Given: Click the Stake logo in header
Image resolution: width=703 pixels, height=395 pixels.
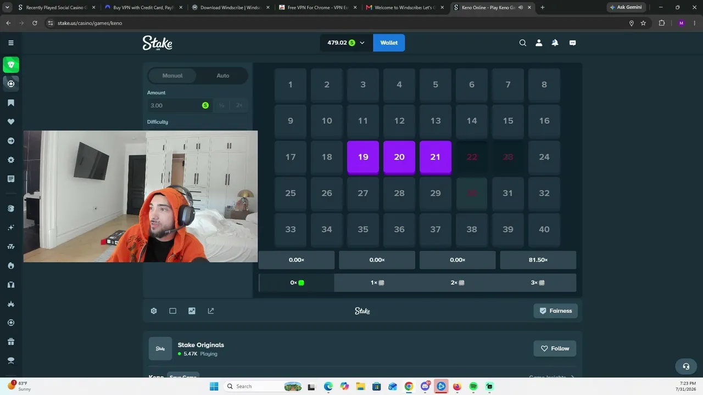Looking at the screenshot, I should pyautogui.click(x=158, y=43).
